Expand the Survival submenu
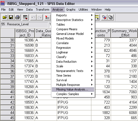 pyautogui.click(x=73, y=80)
